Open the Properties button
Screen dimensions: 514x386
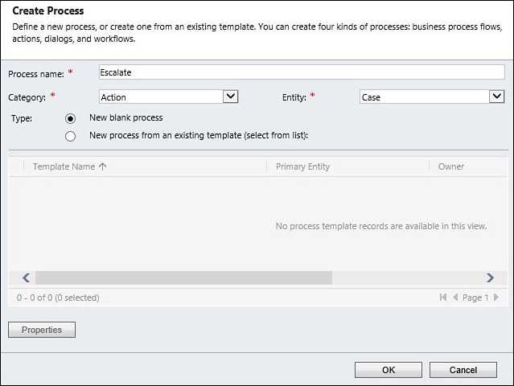(41, 330)
